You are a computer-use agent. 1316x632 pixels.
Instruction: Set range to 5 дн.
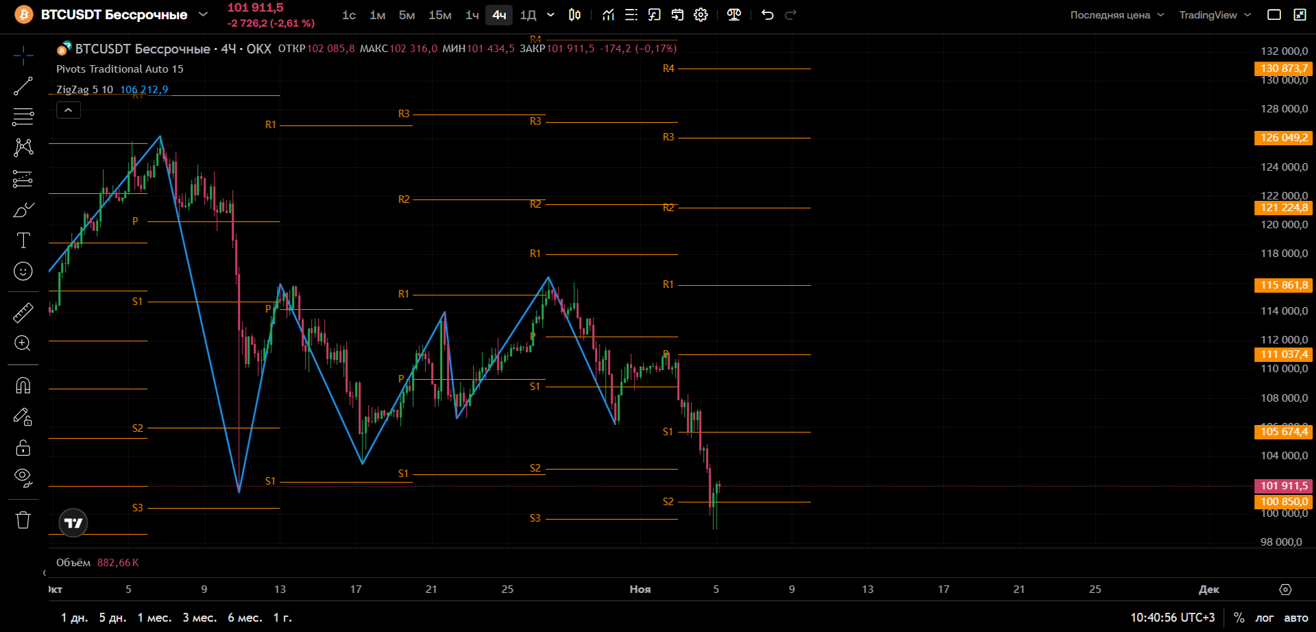[112, 618]
